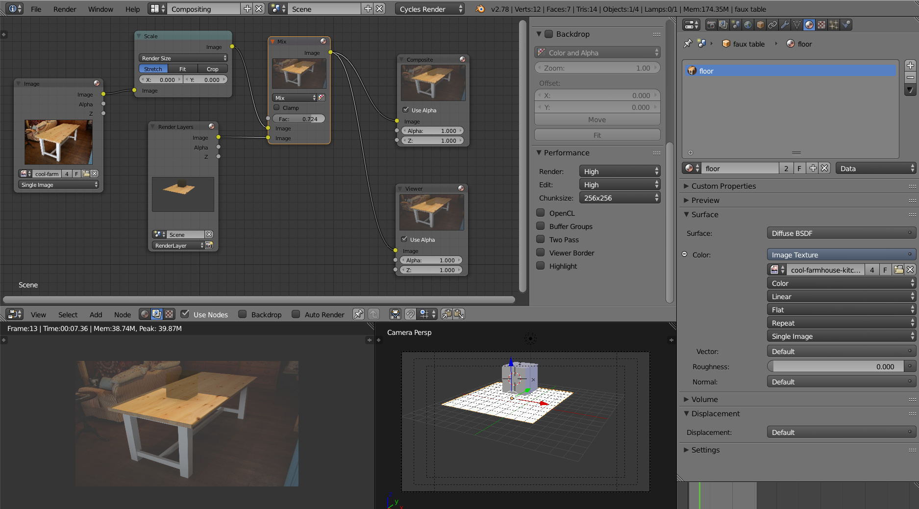Viewport: 919px width, 509px height.
Task: Open the Physics properties tab
Action: (x=846, y=25)
